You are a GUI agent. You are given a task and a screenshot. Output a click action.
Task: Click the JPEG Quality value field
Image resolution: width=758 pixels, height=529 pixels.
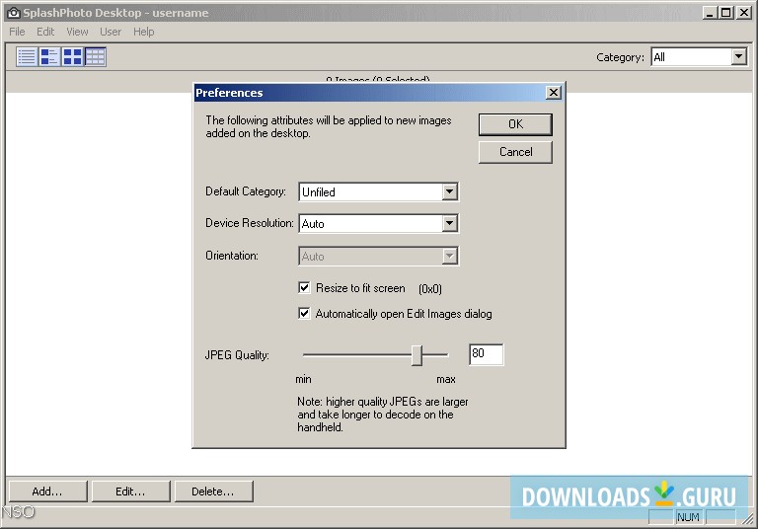click(x=487, y=354)
